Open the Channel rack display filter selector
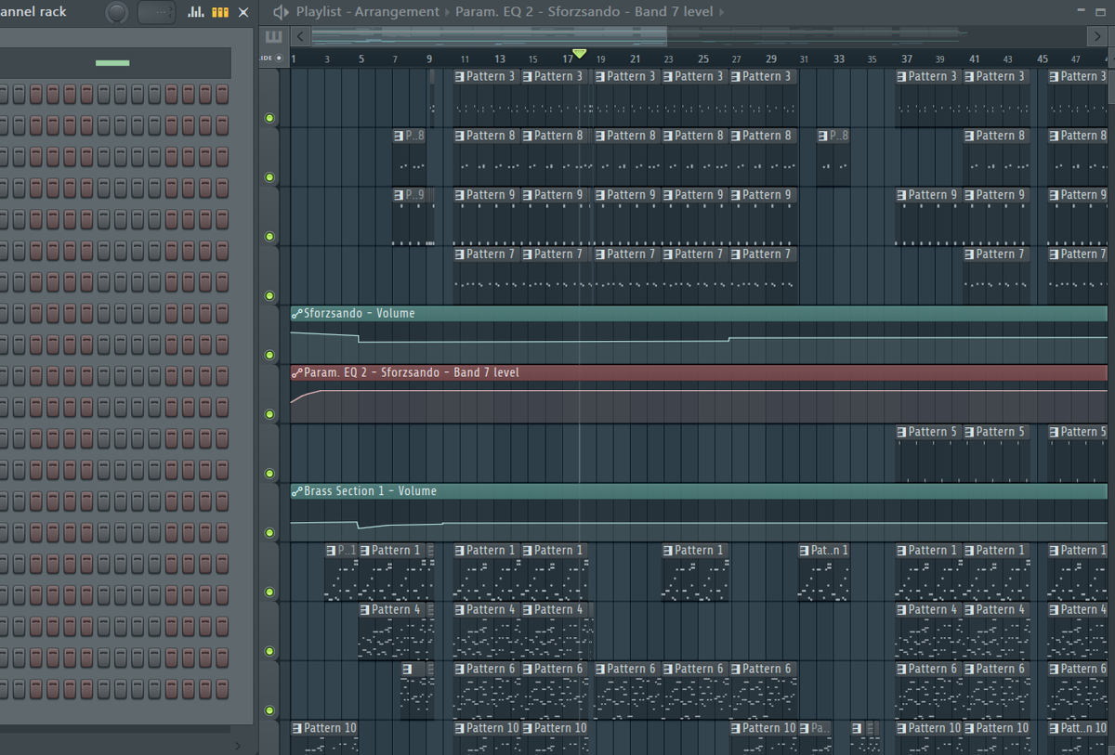The height and width of the screenshot is (755, 1115). click(156, 12)
